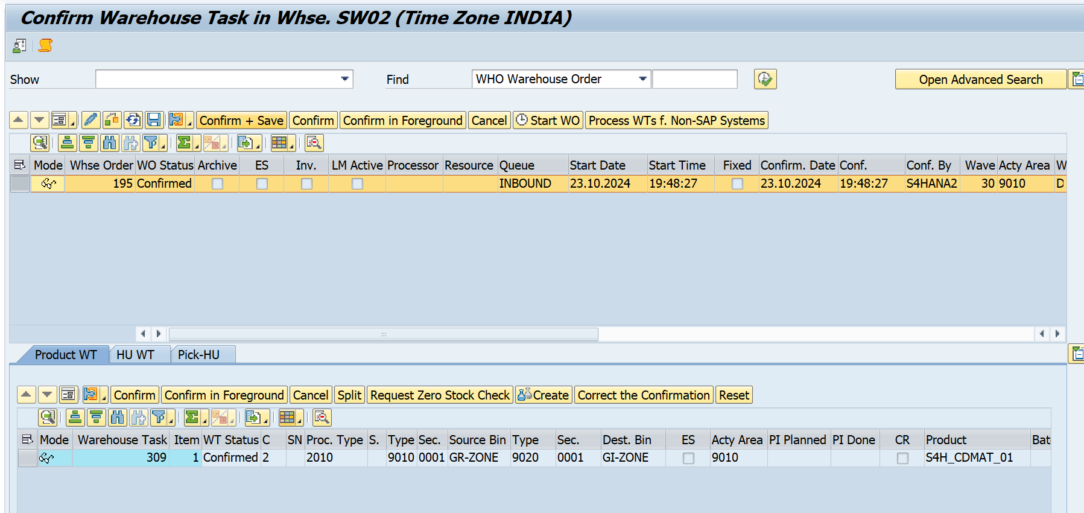Click the Reset button
Image resolution: width=1084 pixels, height=513 pixels.
(x=734, y=395)
